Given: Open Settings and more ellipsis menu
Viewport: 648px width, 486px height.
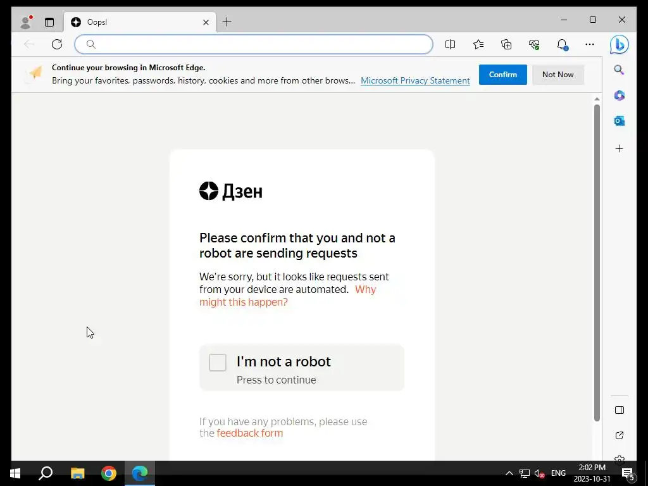Looking at the screenshot, I should pyautogui.click(x=590, y=44).
